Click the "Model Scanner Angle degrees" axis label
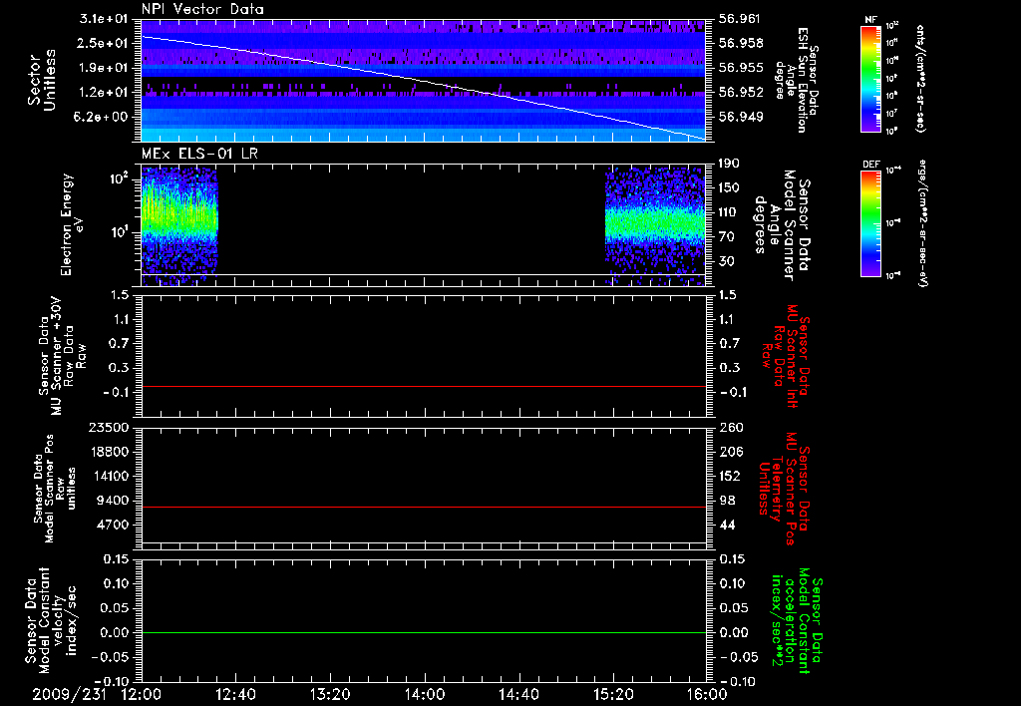 [784, 225]
